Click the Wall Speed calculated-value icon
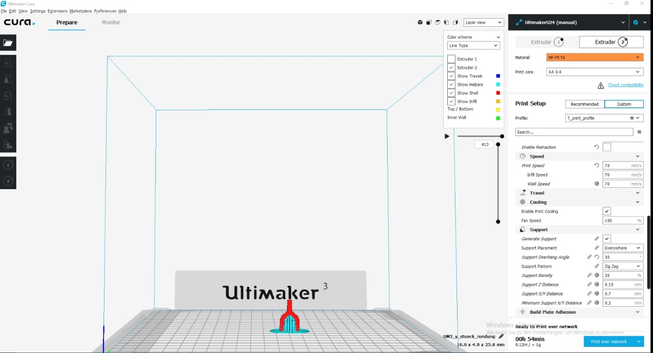The width and height of the screenshot is (653, 353). click(x=597, y=184)
